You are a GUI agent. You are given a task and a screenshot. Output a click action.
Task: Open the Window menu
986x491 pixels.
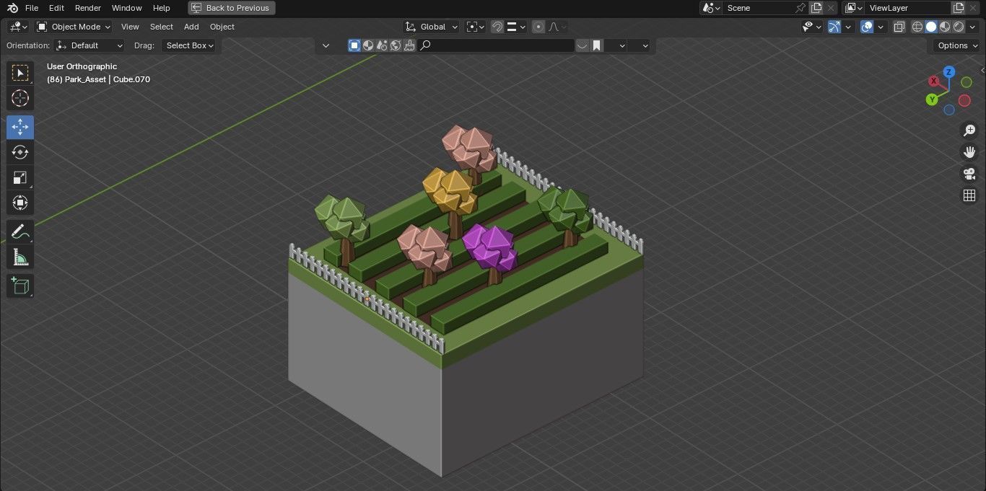pos(127,8)
